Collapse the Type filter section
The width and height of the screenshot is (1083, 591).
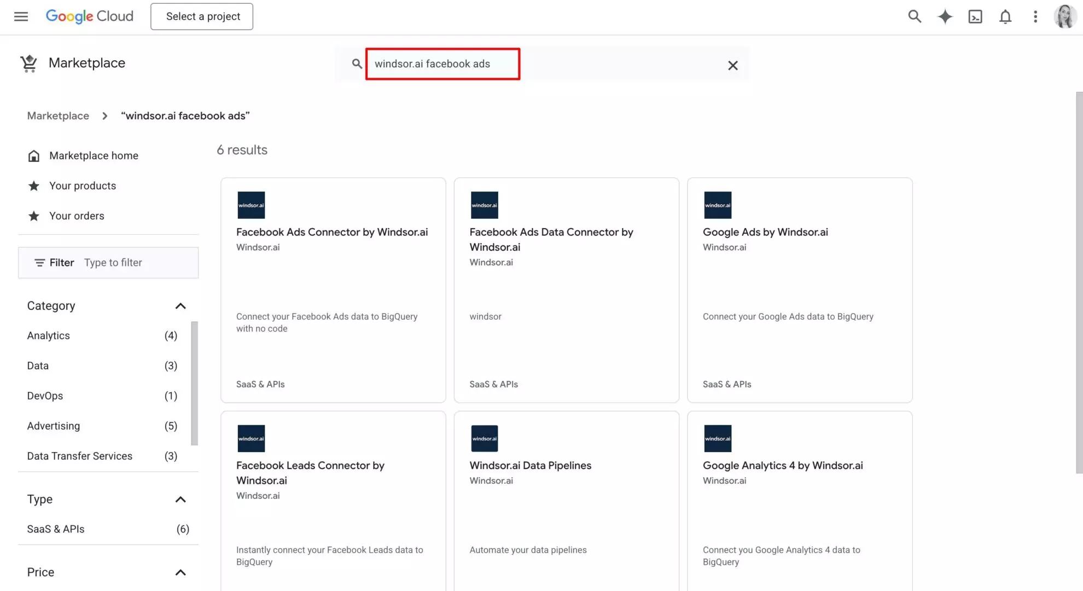click(180, 500)
